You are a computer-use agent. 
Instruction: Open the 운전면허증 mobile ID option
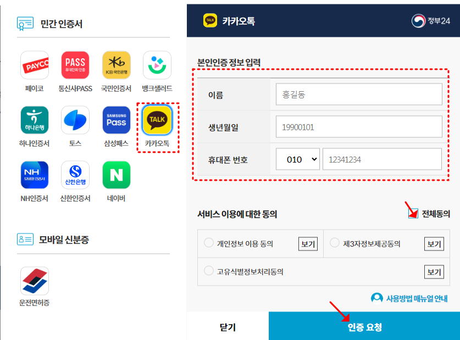(x=34, y=280)
